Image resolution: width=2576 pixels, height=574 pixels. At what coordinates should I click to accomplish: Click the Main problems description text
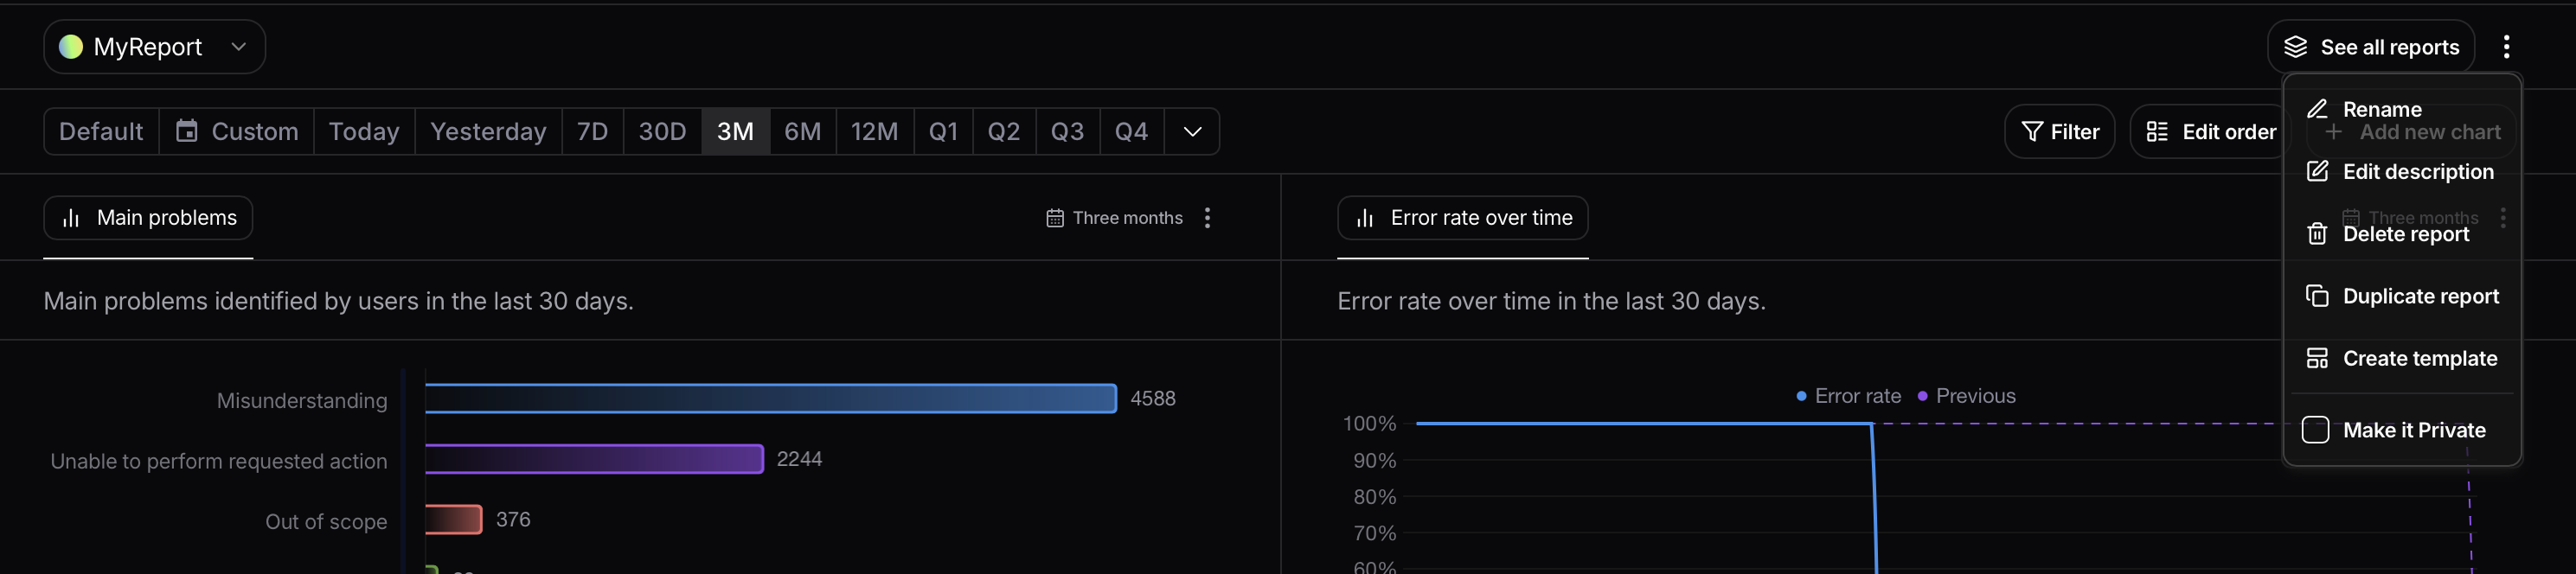click(338, 301)
